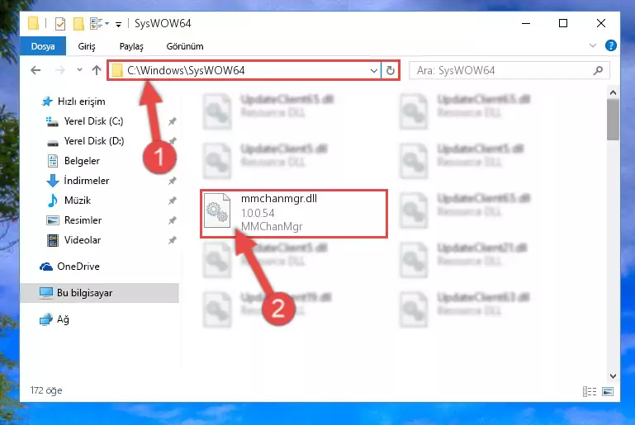Screen dimensions: 635x425
Task: Click the New folder quick access icon
Action: click(78, 24)
